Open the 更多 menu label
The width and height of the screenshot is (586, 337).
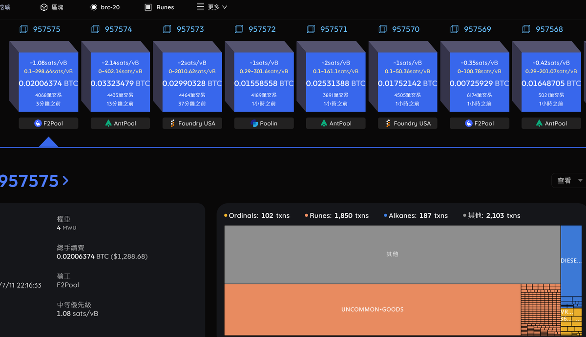213,7
